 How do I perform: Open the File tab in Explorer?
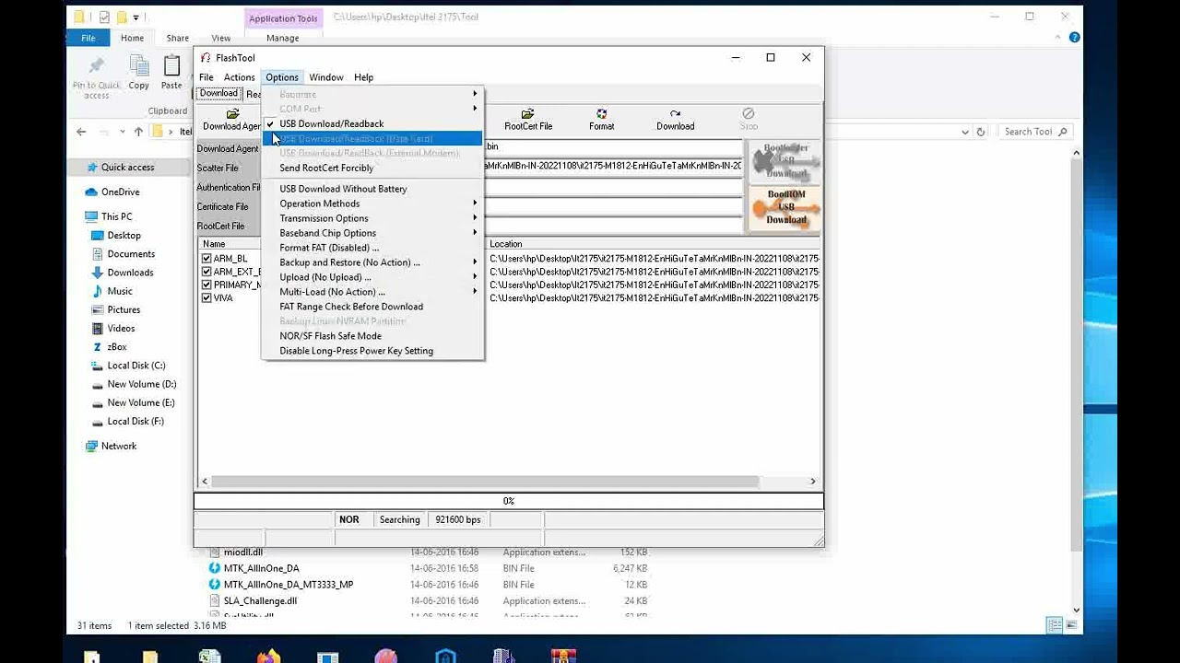pos(88,38)
